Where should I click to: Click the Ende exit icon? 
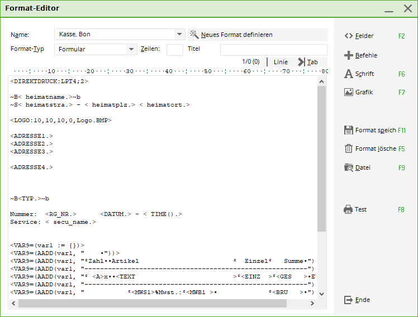pos(349,300)
